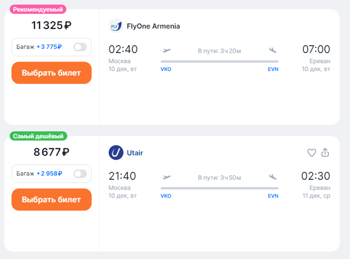Select the 11 325₽ FlyOne Armenia ticket
350x259 pixels.
tap(51, 73)
